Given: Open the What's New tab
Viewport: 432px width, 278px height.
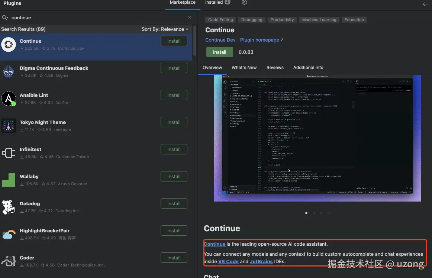Looking at the screenshot, I should (x=244, y=68).
